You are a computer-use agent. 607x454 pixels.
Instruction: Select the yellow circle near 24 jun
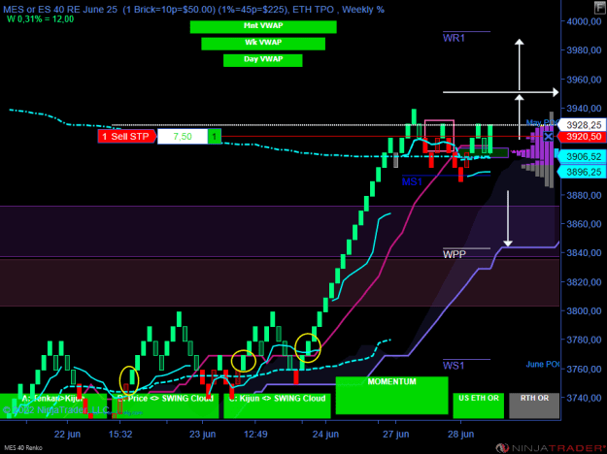(x=308, y=347)
